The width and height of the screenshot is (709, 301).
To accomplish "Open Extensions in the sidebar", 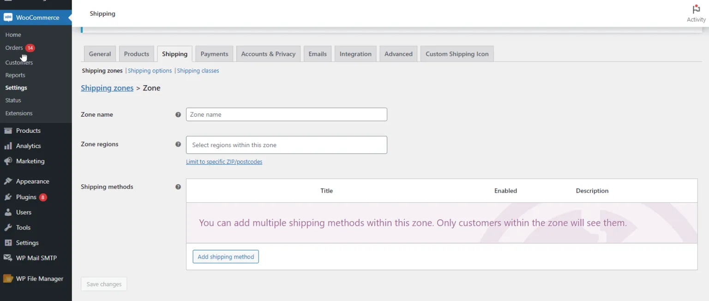I will [x=19, y=113].
